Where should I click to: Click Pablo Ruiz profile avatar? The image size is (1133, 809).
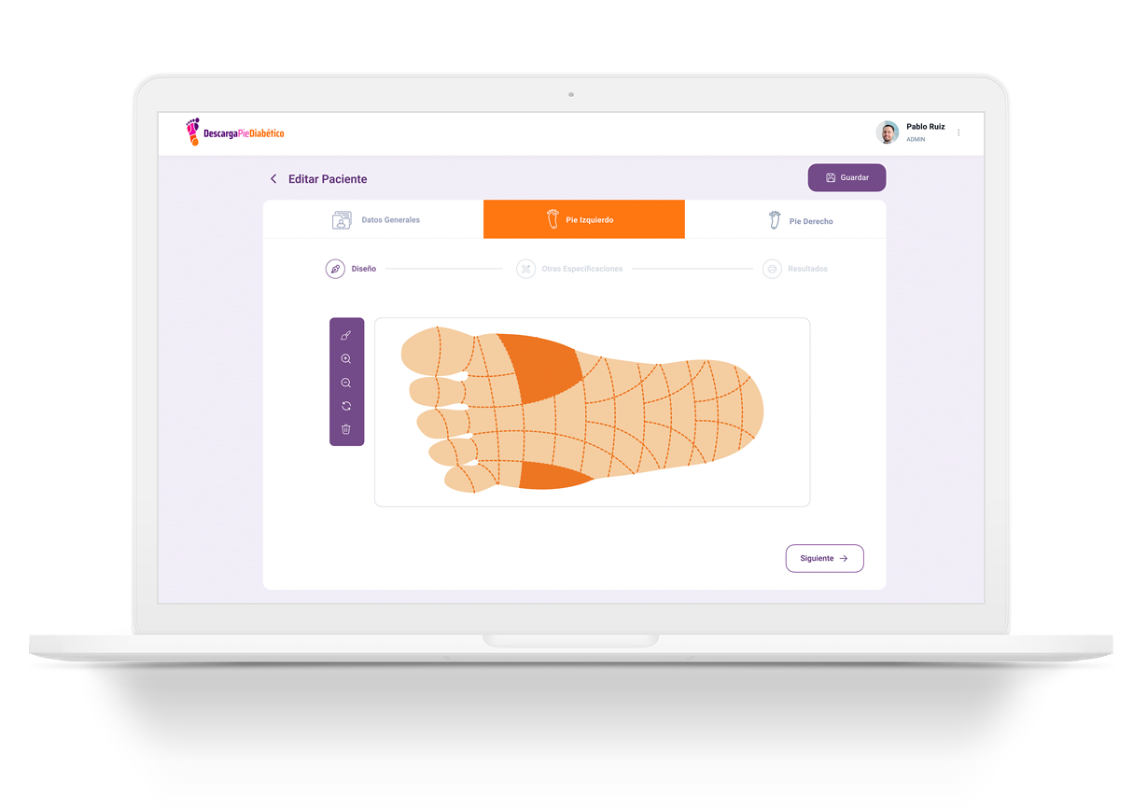[x=888, y=133]
